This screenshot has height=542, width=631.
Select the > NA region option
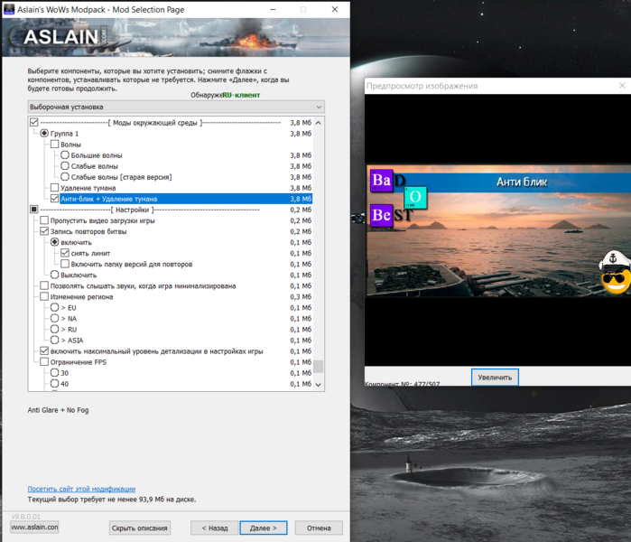55,318
